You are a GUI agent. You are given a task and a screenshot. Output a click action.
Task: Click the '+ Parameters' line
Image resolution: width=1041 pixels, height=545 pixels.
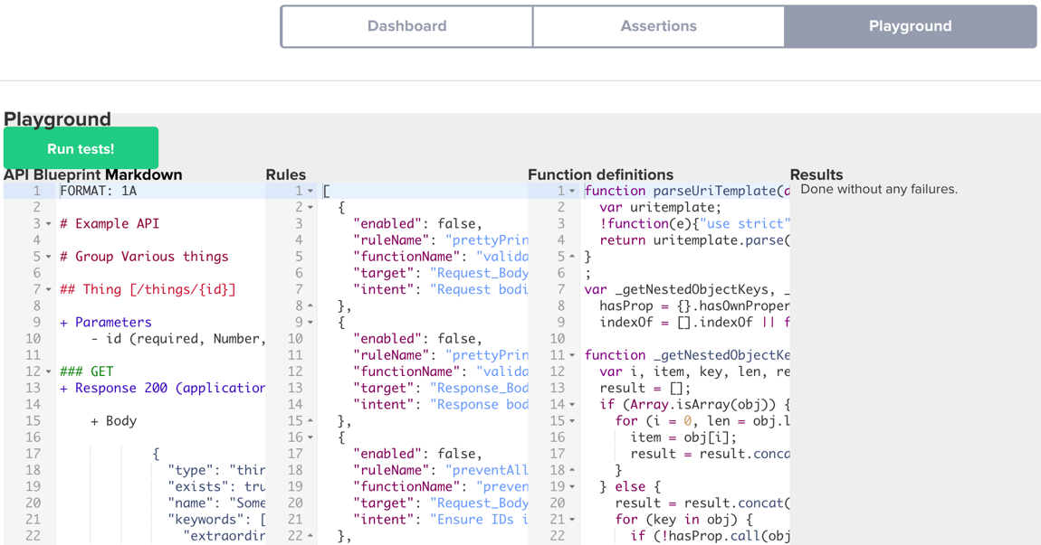click(106, 323)
